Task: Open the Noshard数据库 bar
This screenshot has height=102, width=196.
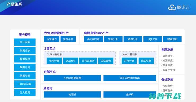Action: point(72,78)
